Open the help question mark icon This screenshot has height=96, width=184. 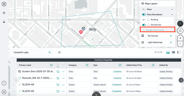(4, 83)
